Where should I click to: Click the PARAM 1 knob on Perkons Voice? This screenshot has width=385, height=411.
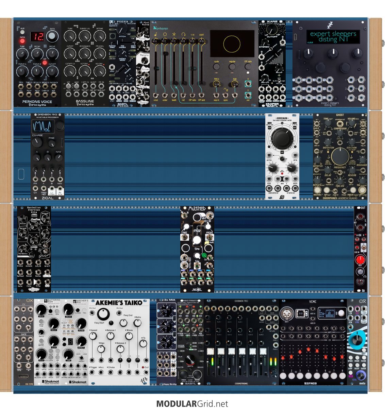[22, 71]
